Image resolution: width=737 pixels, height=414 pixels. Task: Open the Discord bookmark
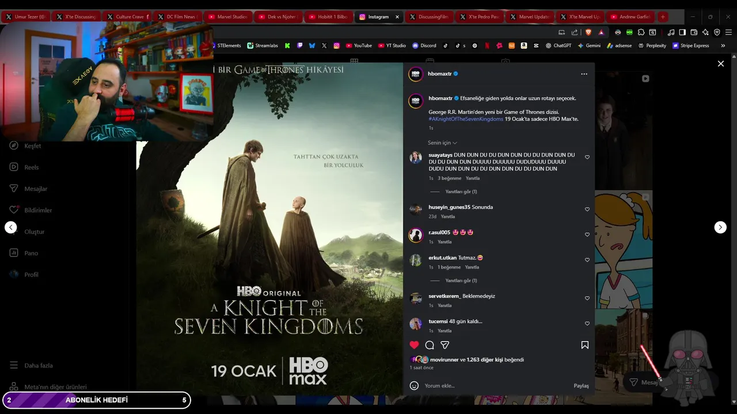pyautogui.click(x=424, y=45)
